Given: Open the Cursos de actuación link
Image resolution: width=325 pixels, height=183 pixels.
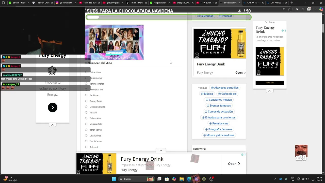Looking at the screenshot, I should 219,112.
